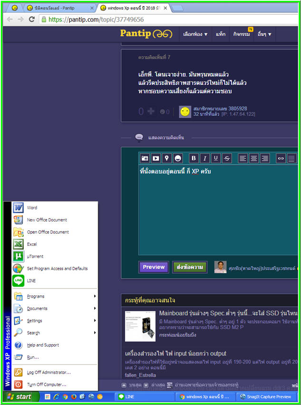Click into the comment text area
Viewport: 301px width, 405px height.
[218, 210]
